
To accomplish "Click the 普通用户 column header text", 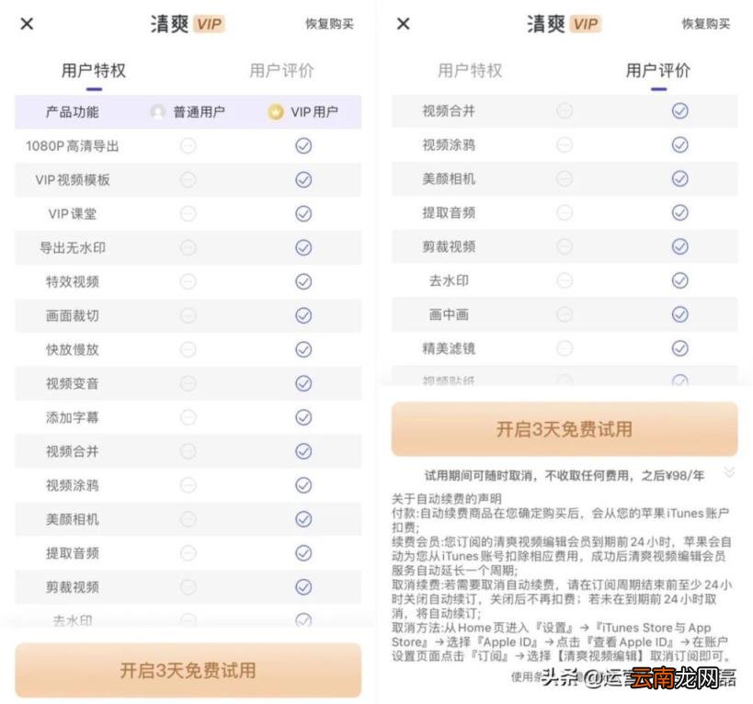I will click(199, 112).
